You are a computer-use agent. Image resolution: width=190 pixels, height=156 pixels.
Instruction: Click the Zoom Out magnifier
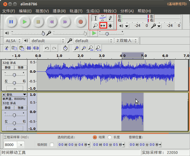(84, 48)
